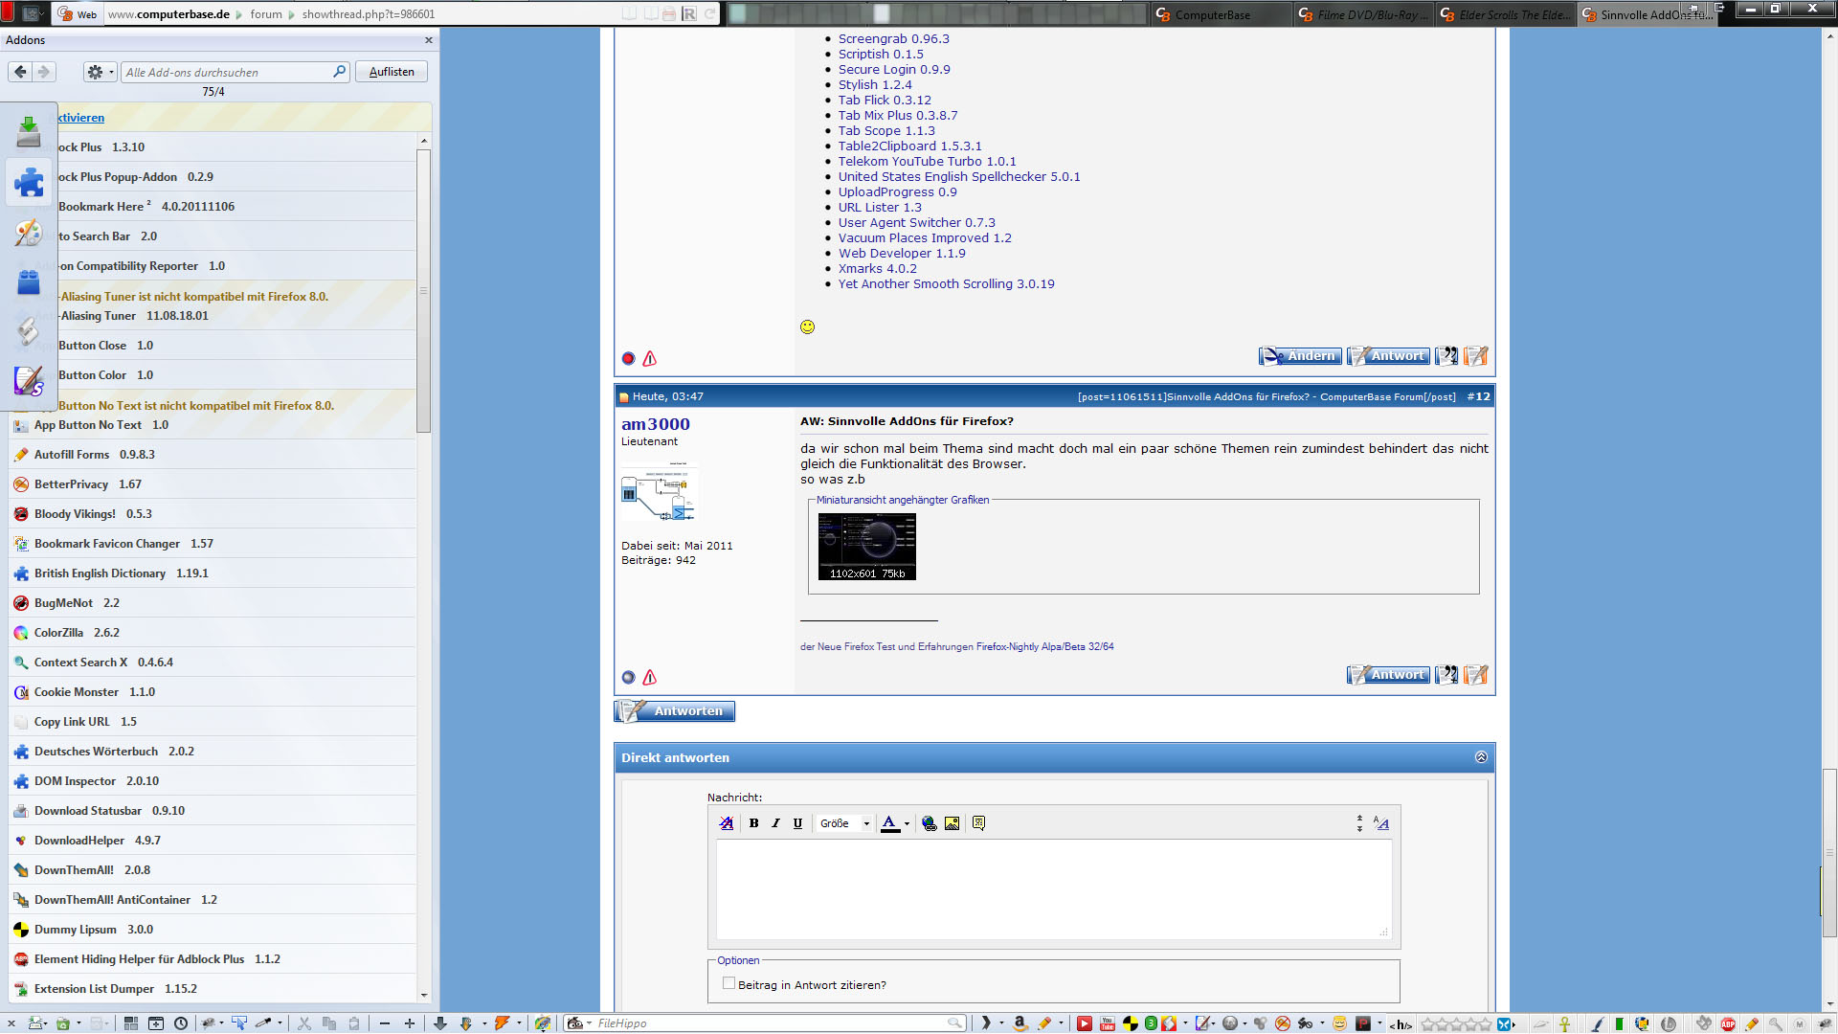This screenshot has width=1838, height=1034.
Task: Click the insert hyperlink globe icon
Action: click(x=929, y=823)
